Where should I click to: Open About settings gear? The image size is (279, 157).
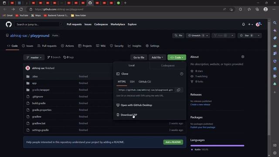coord(243,57)
